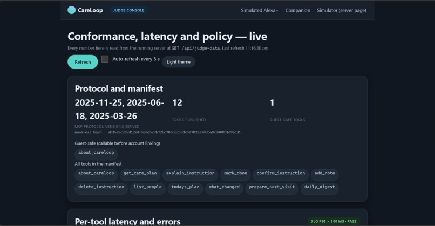Click the TOOLS PUBLISHED label
Image resolution: width=435 pixels, height=226 pixels.
click(x=189, y=120)
